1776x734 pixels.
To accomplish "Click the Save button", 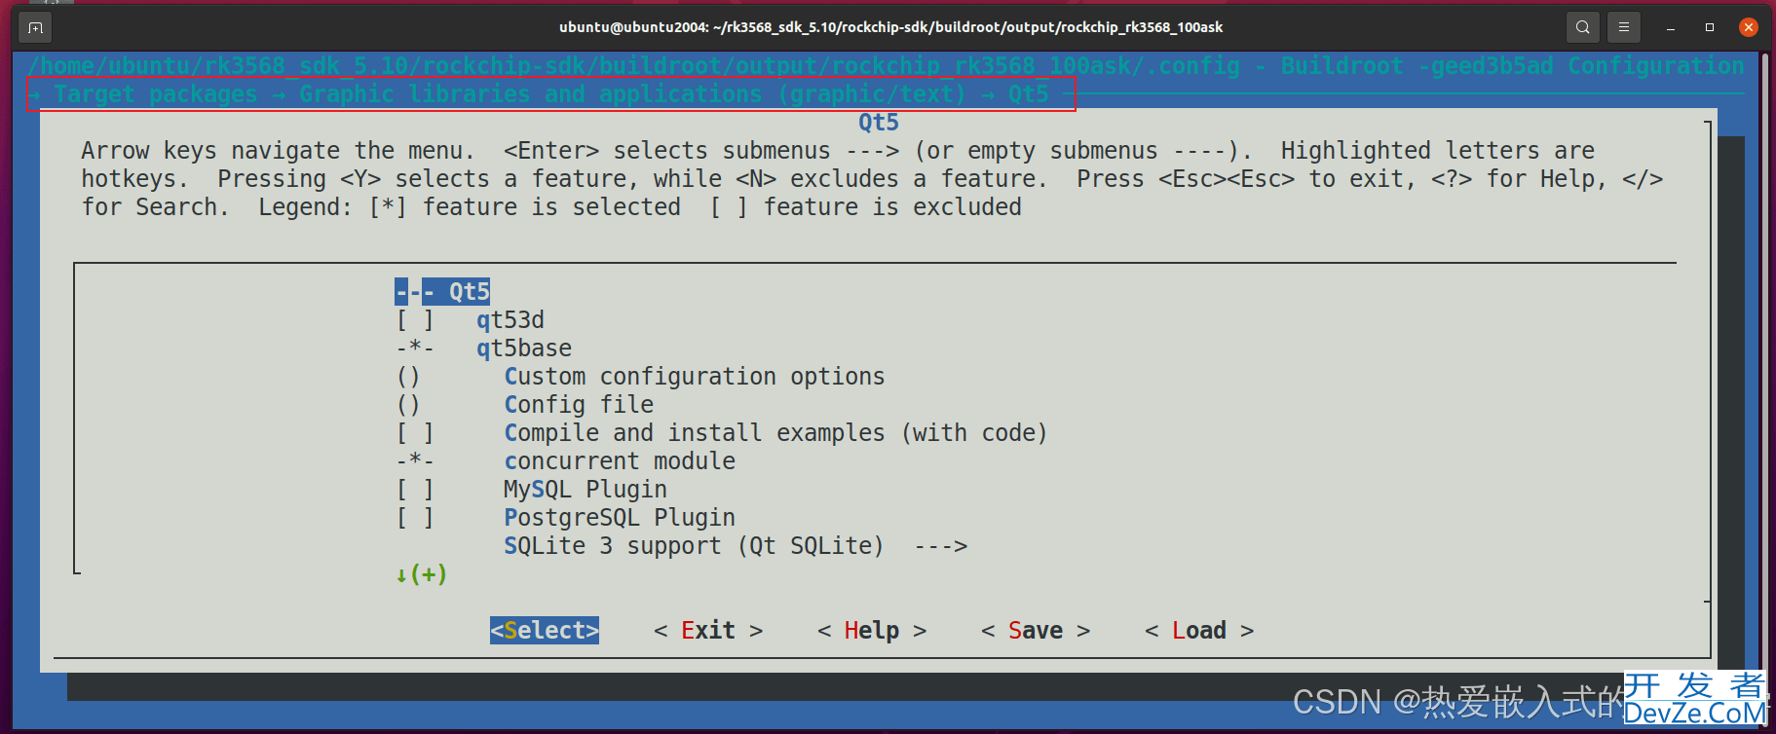I will point(1036,631).
